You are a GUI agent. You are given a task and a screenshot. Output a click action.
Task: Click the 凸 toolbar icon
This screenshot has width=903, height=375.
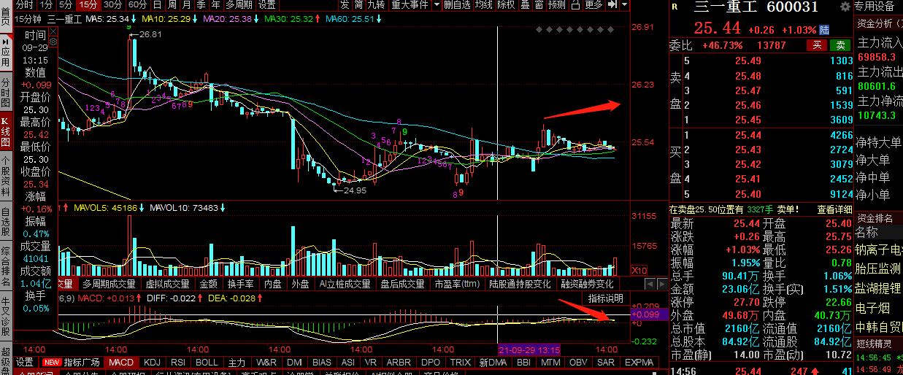[575, 5]
